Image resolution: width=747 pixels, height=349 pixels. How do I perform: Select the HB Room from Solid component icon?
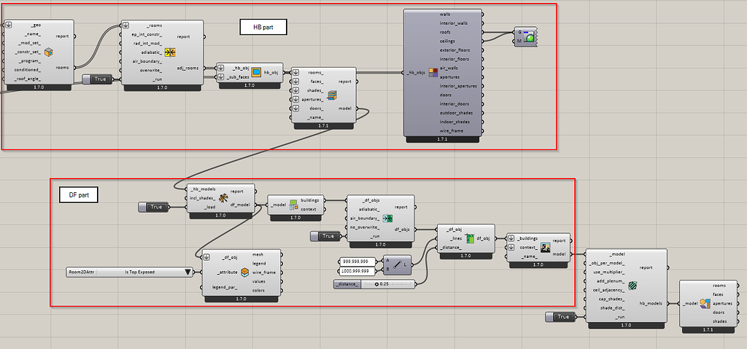[48, 52]
